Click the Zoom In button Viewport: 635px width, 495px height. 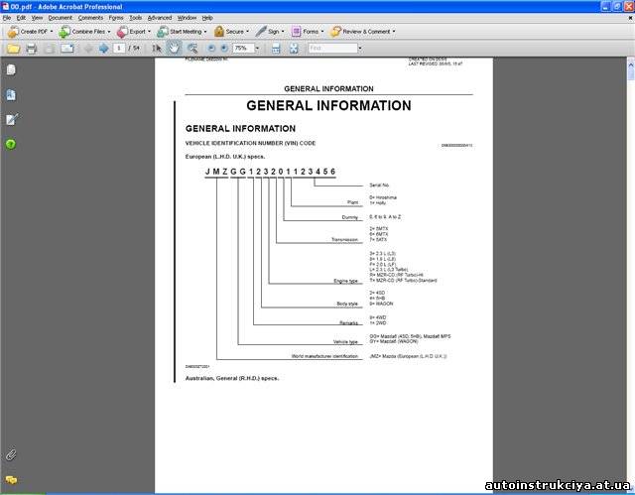(224, 49)
